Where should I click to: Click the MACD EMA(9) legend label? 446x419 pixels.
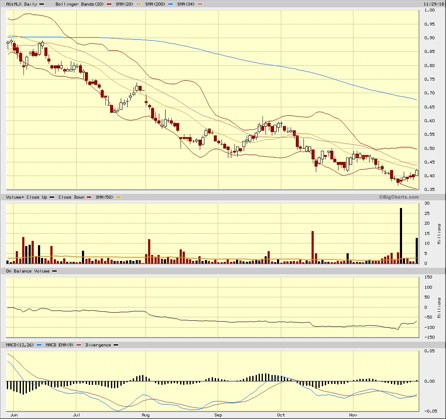[x=59, y=345]
